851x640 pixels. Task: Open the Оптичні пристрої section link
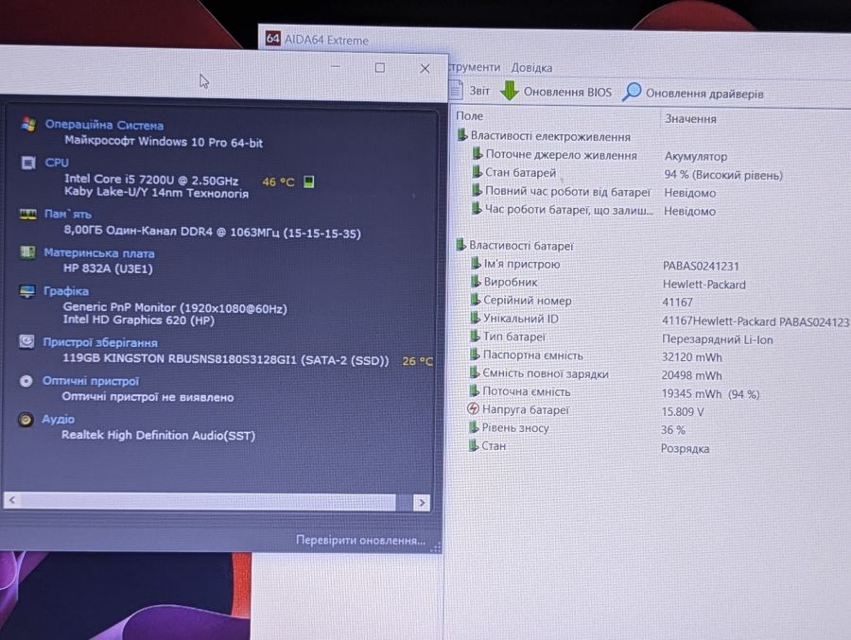coord(91,381)
